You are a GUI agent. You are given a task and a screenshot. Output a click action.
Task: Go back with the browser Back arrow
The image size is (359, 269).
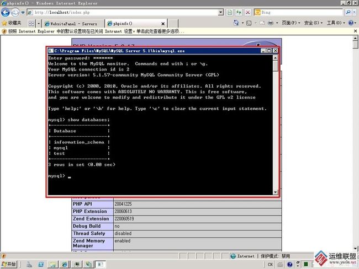point(6,12)
